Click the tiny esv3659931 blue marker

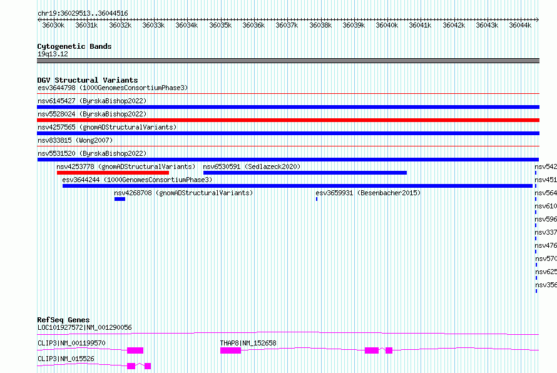coord(317,199)
